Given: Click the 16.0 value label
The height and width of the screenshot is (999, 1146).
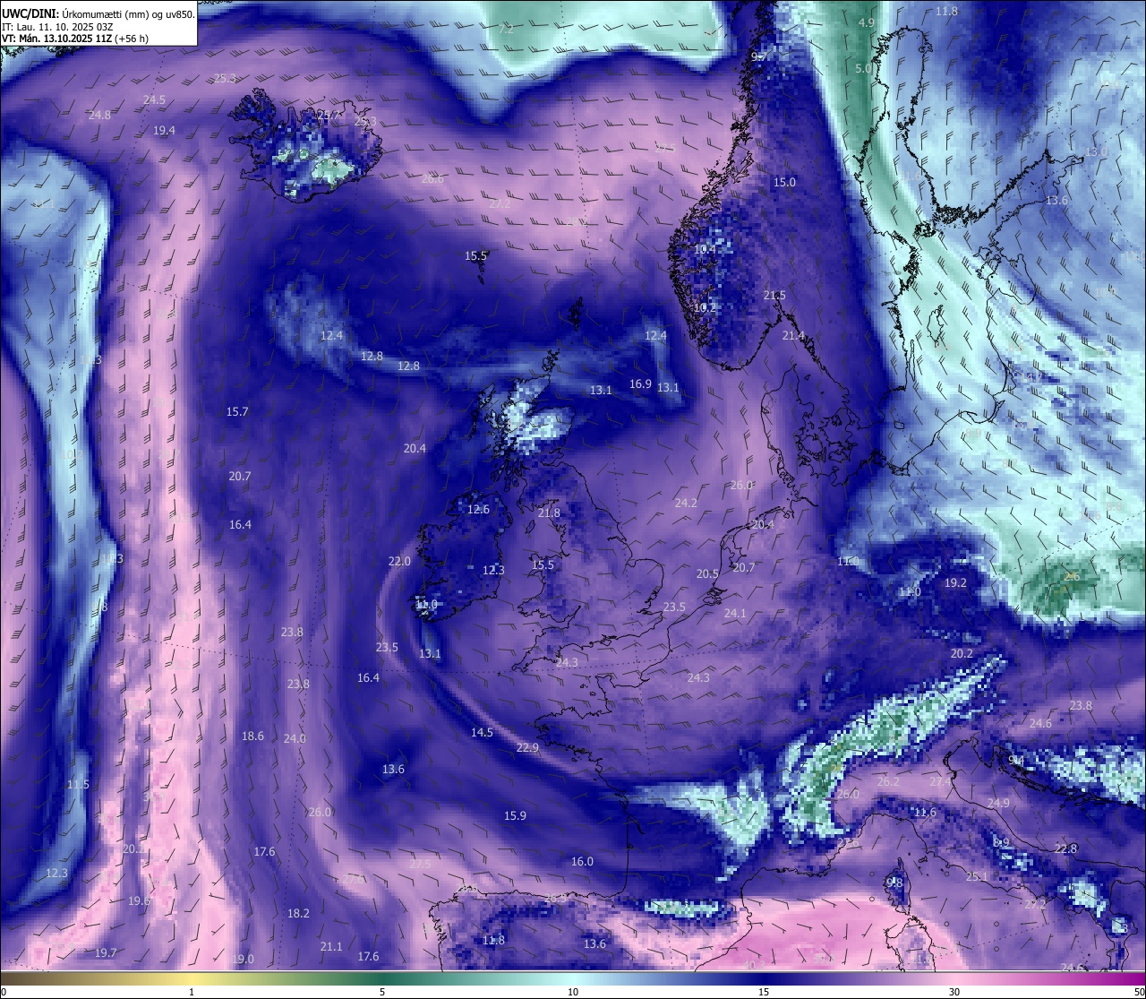Looking at the screenshot, I should tap(582, 861).
